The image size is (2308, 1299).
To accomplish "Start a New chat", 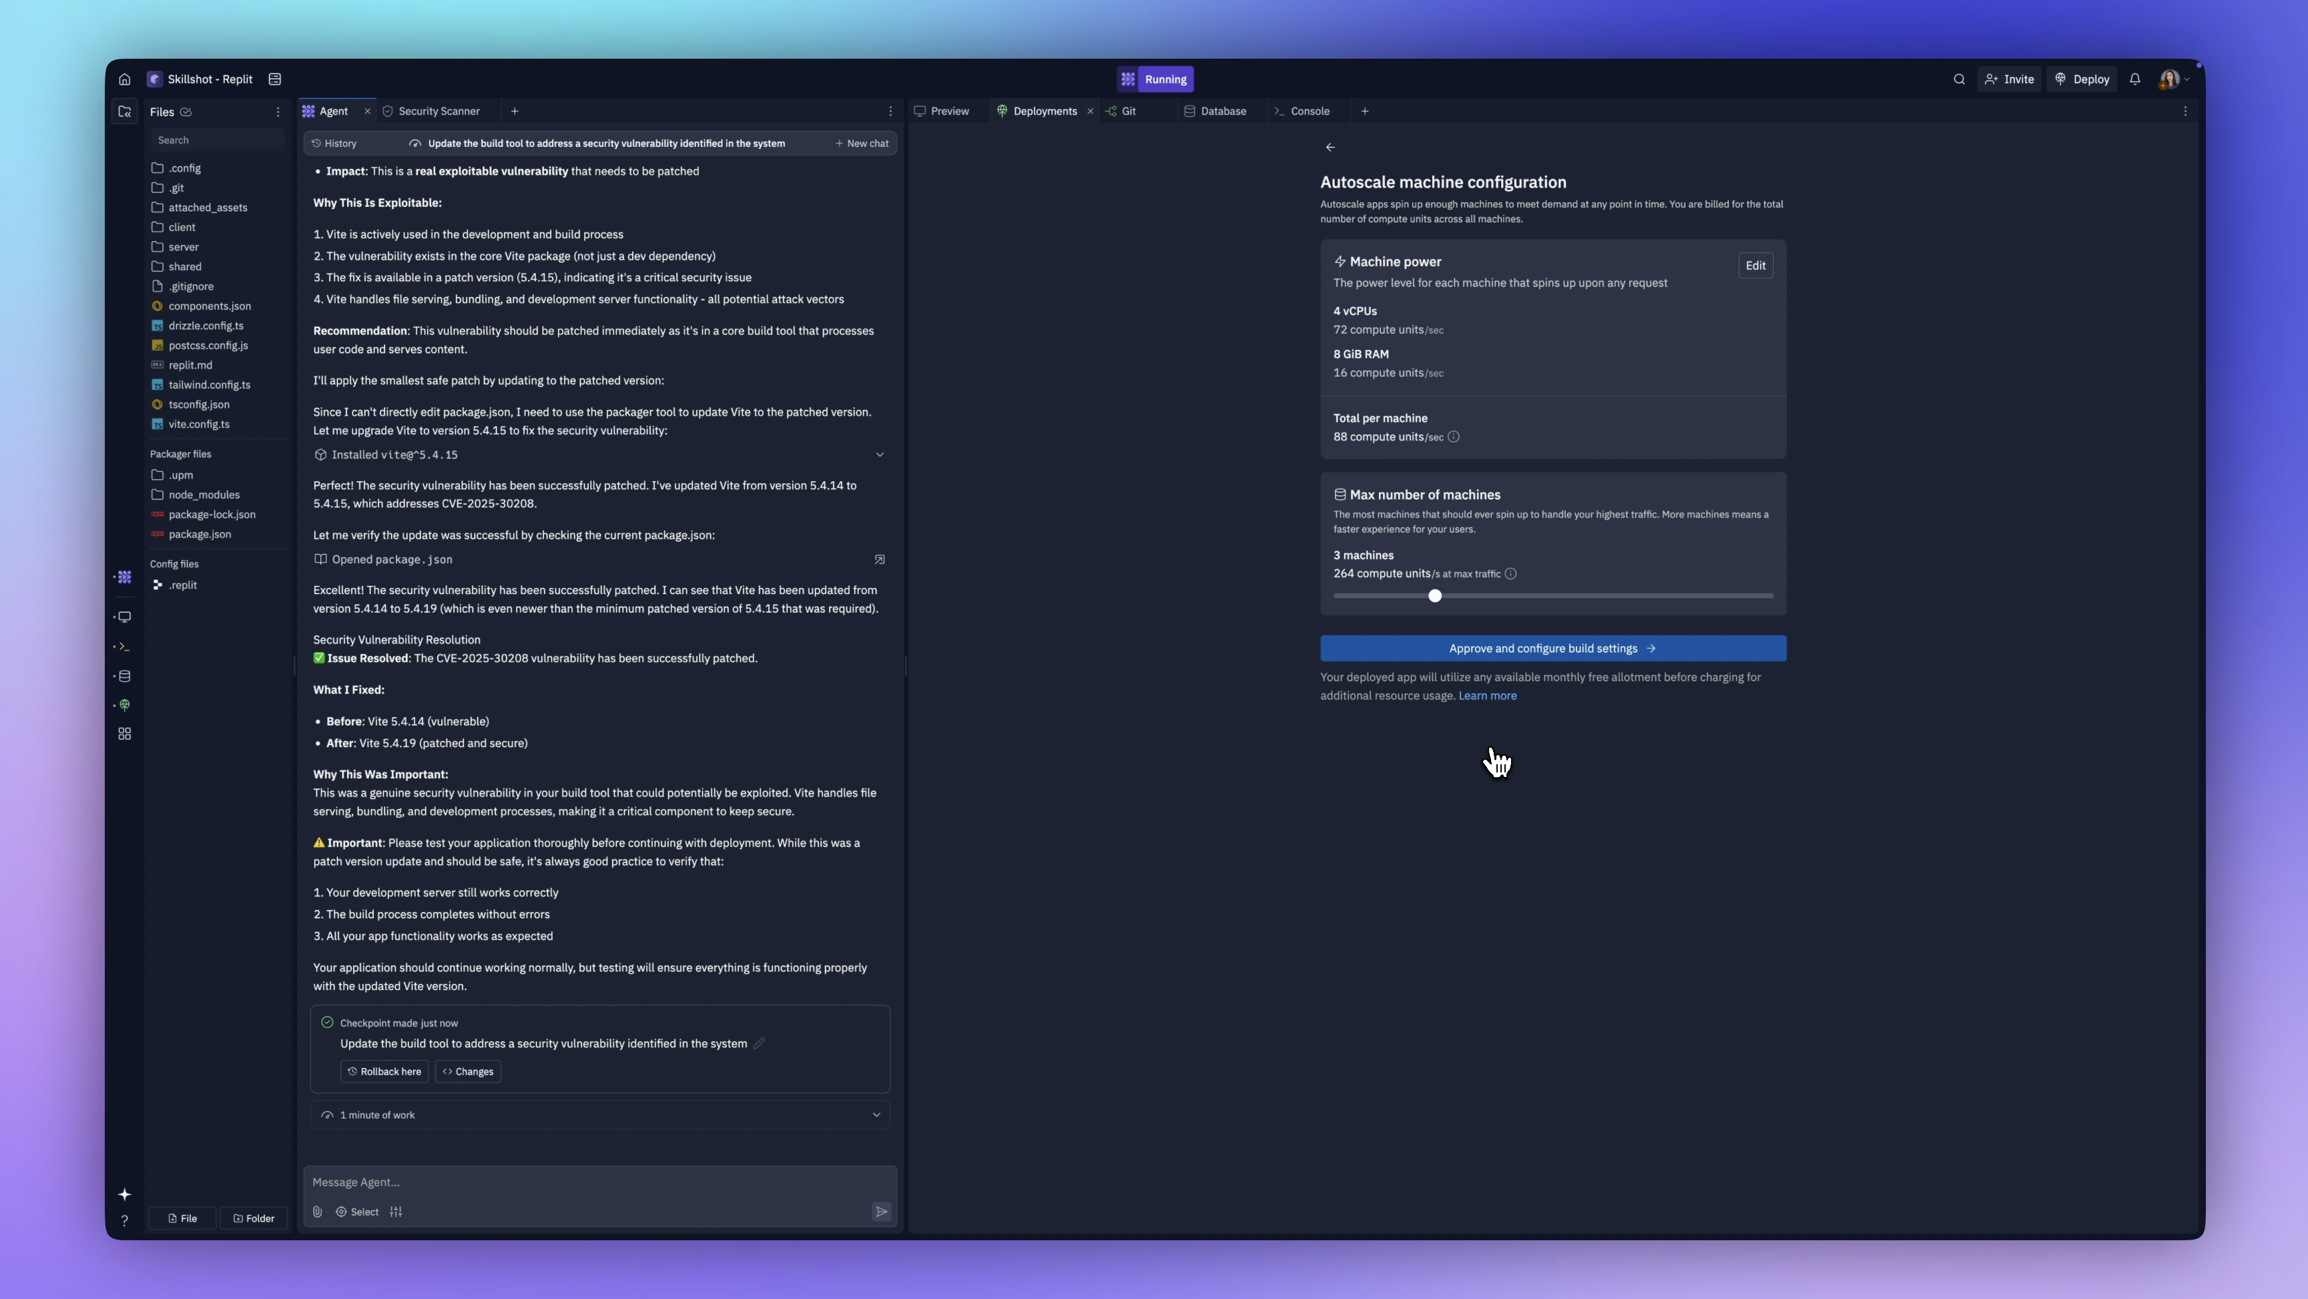I will [862, 144].
